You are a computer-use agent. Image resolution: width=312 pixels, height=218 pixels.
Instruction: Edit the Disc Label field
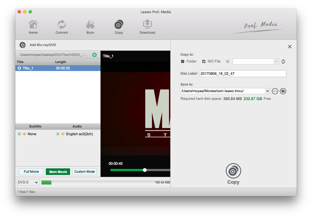coord(243,73)
